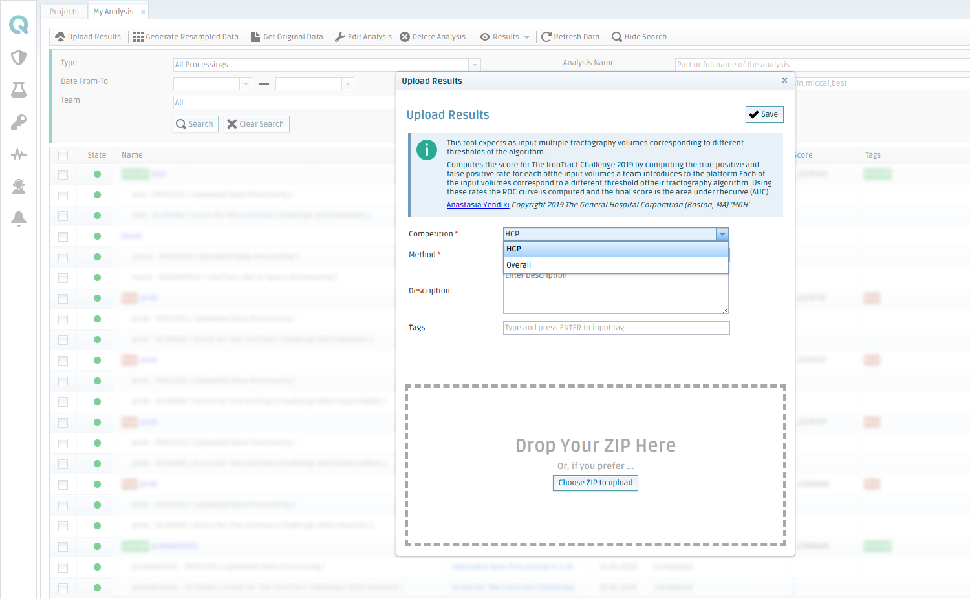The width and height of the screenshot is (970, 599).
Task: Close the Upload Results dialog
Action: pos(784,81)
